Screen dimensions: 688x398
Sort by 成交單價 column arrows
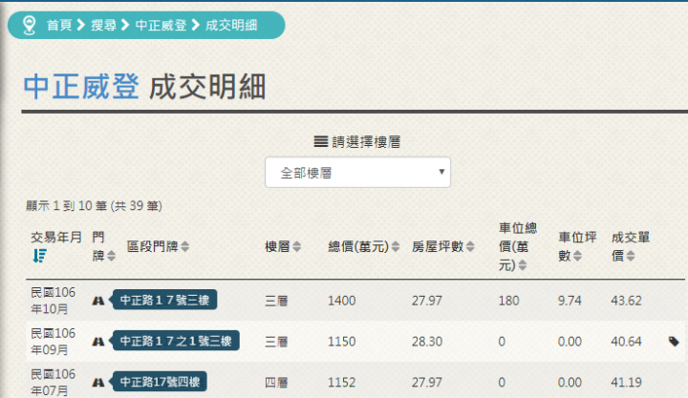tap(631, 256)
